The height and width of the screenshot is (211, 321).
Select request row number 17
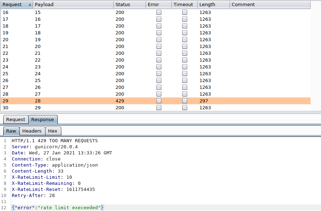point(5,19)
